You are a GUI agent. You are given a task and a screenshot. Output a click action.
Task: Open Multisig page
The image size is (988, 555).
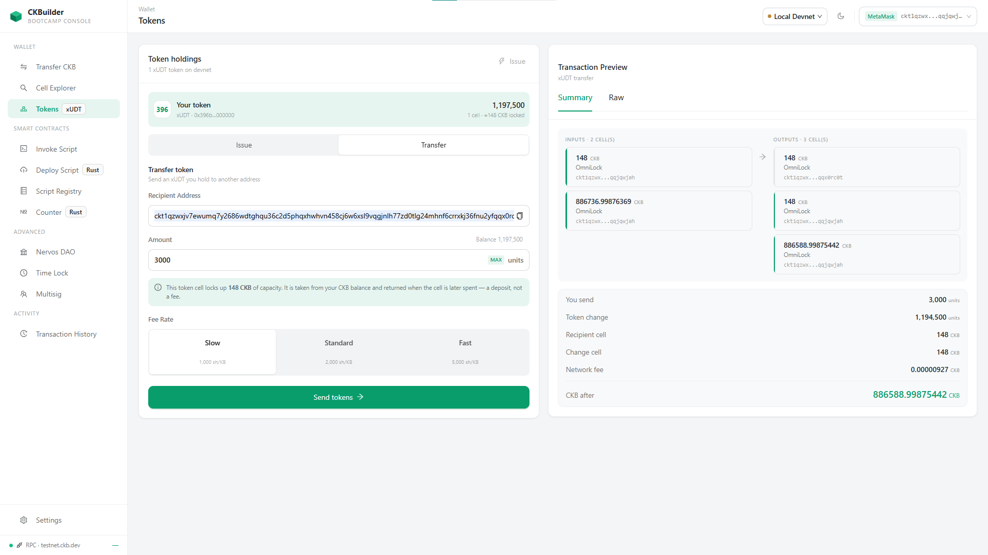coord(64,294)
